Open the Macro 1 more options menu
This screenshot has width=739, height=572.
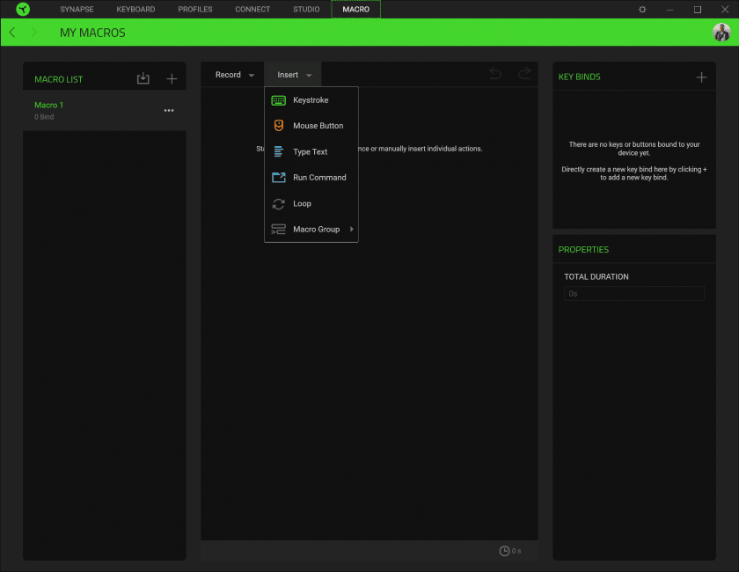coord(169,110)
